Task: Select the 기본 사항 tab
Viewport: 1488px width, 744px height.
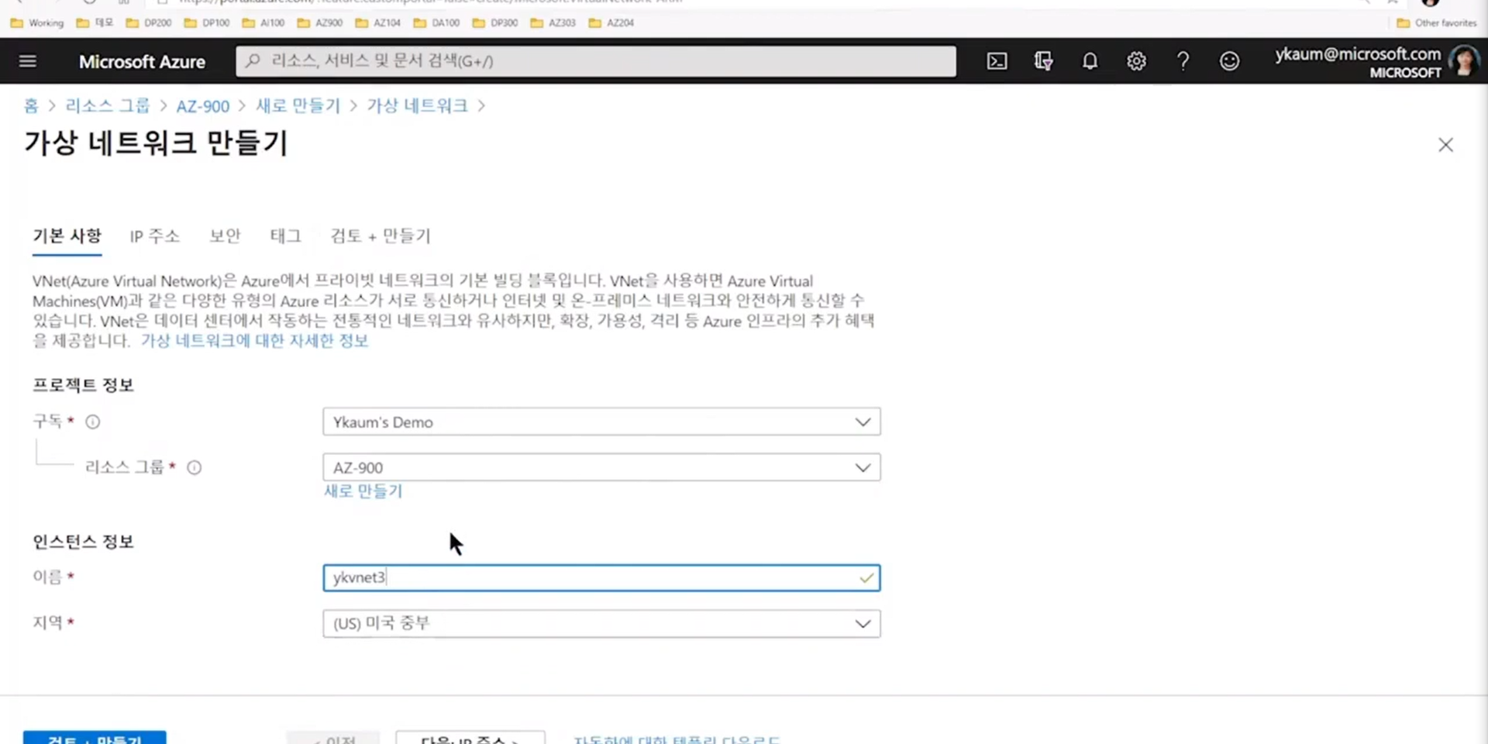Action: click(x=67, y=236)
